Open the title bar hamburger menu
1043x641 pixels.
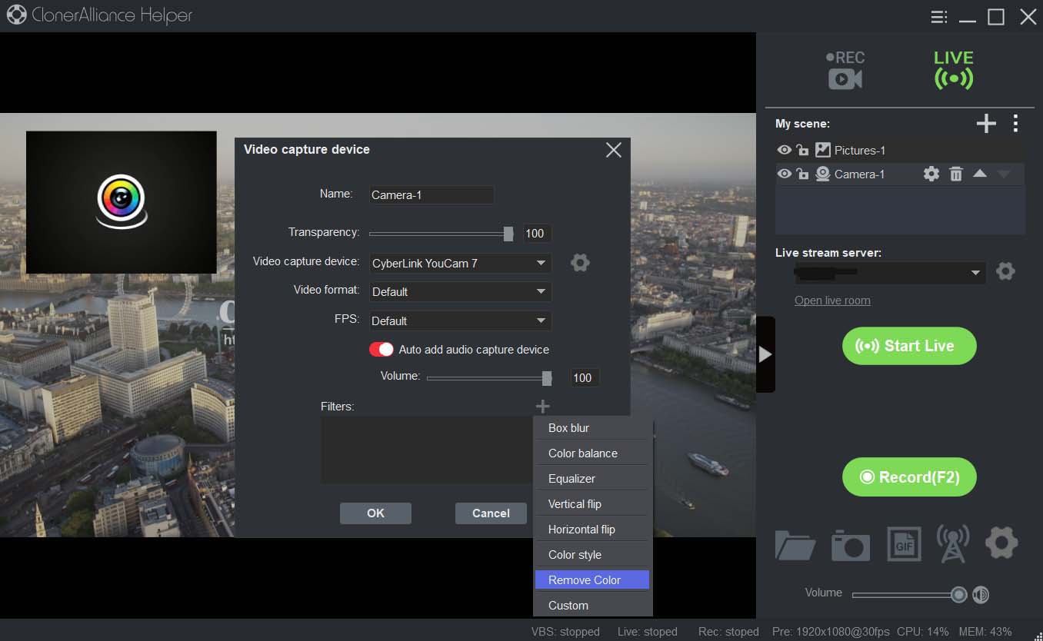click(938, 17)
